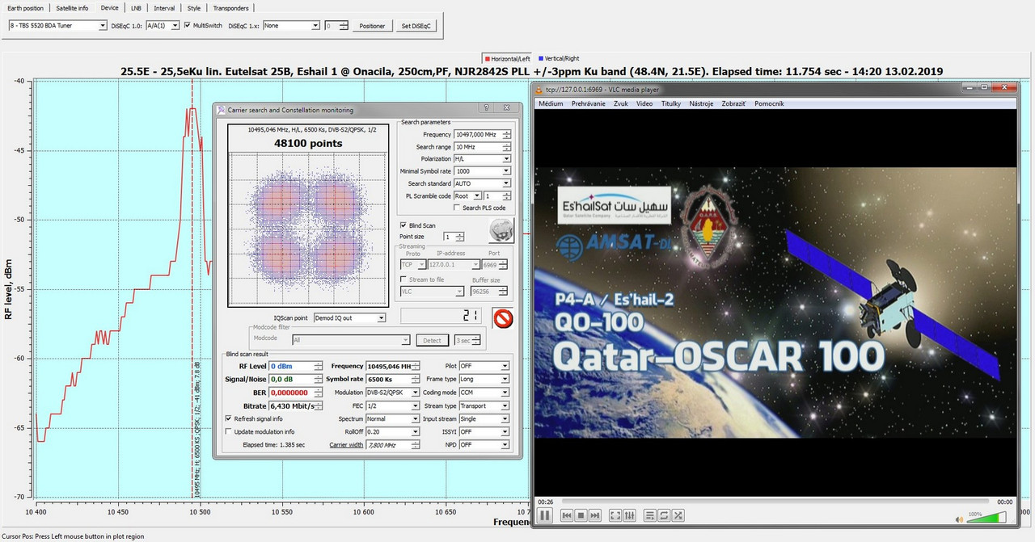Open VLC extended settings equalizer icon
This screenshot has height=542, width=1035.
[x=629, y=515]
